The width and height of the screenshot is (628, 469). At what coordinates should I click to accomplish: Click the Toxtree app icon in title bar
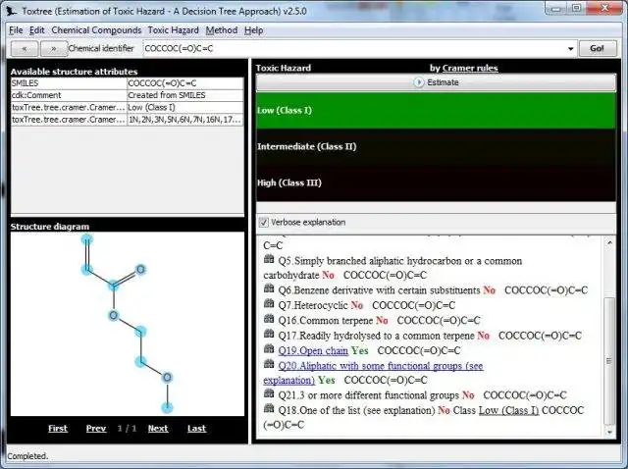pyautogui.click(x=12, y=11)
